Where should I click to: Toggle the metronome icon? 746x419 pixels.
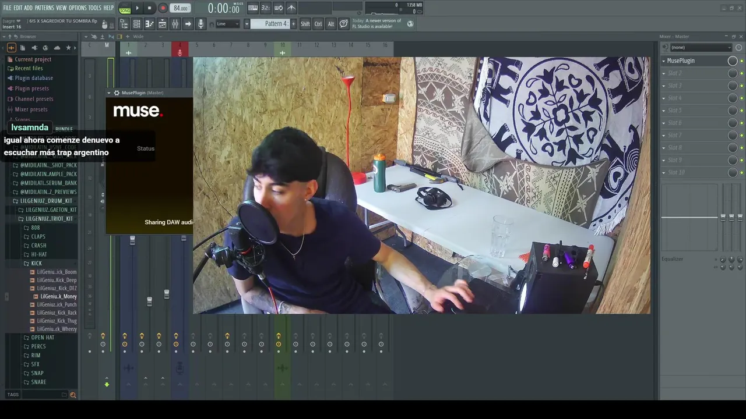pos(291,8)
